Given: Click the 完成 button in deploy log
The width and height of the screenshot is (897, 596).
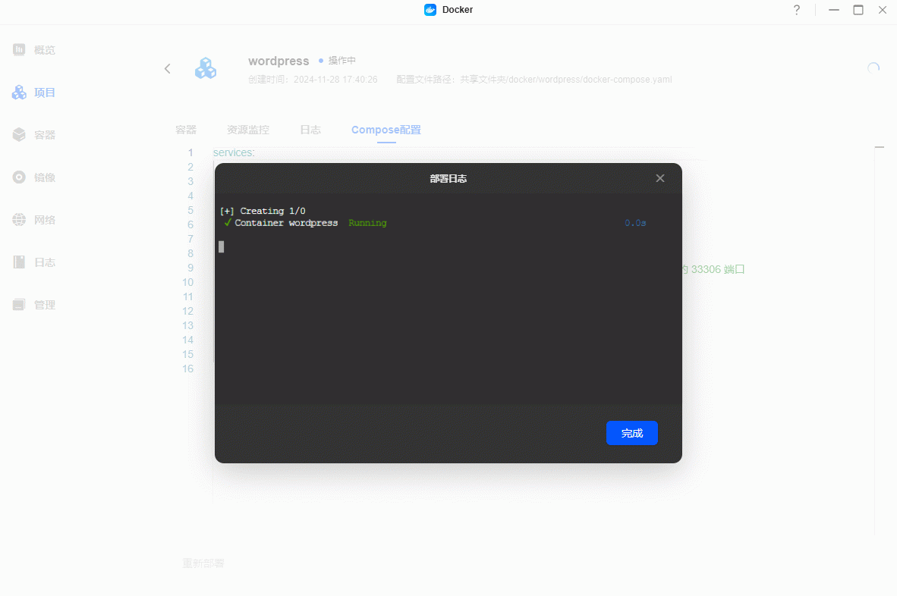Looking at the screenshot, I should coord(631,433).
